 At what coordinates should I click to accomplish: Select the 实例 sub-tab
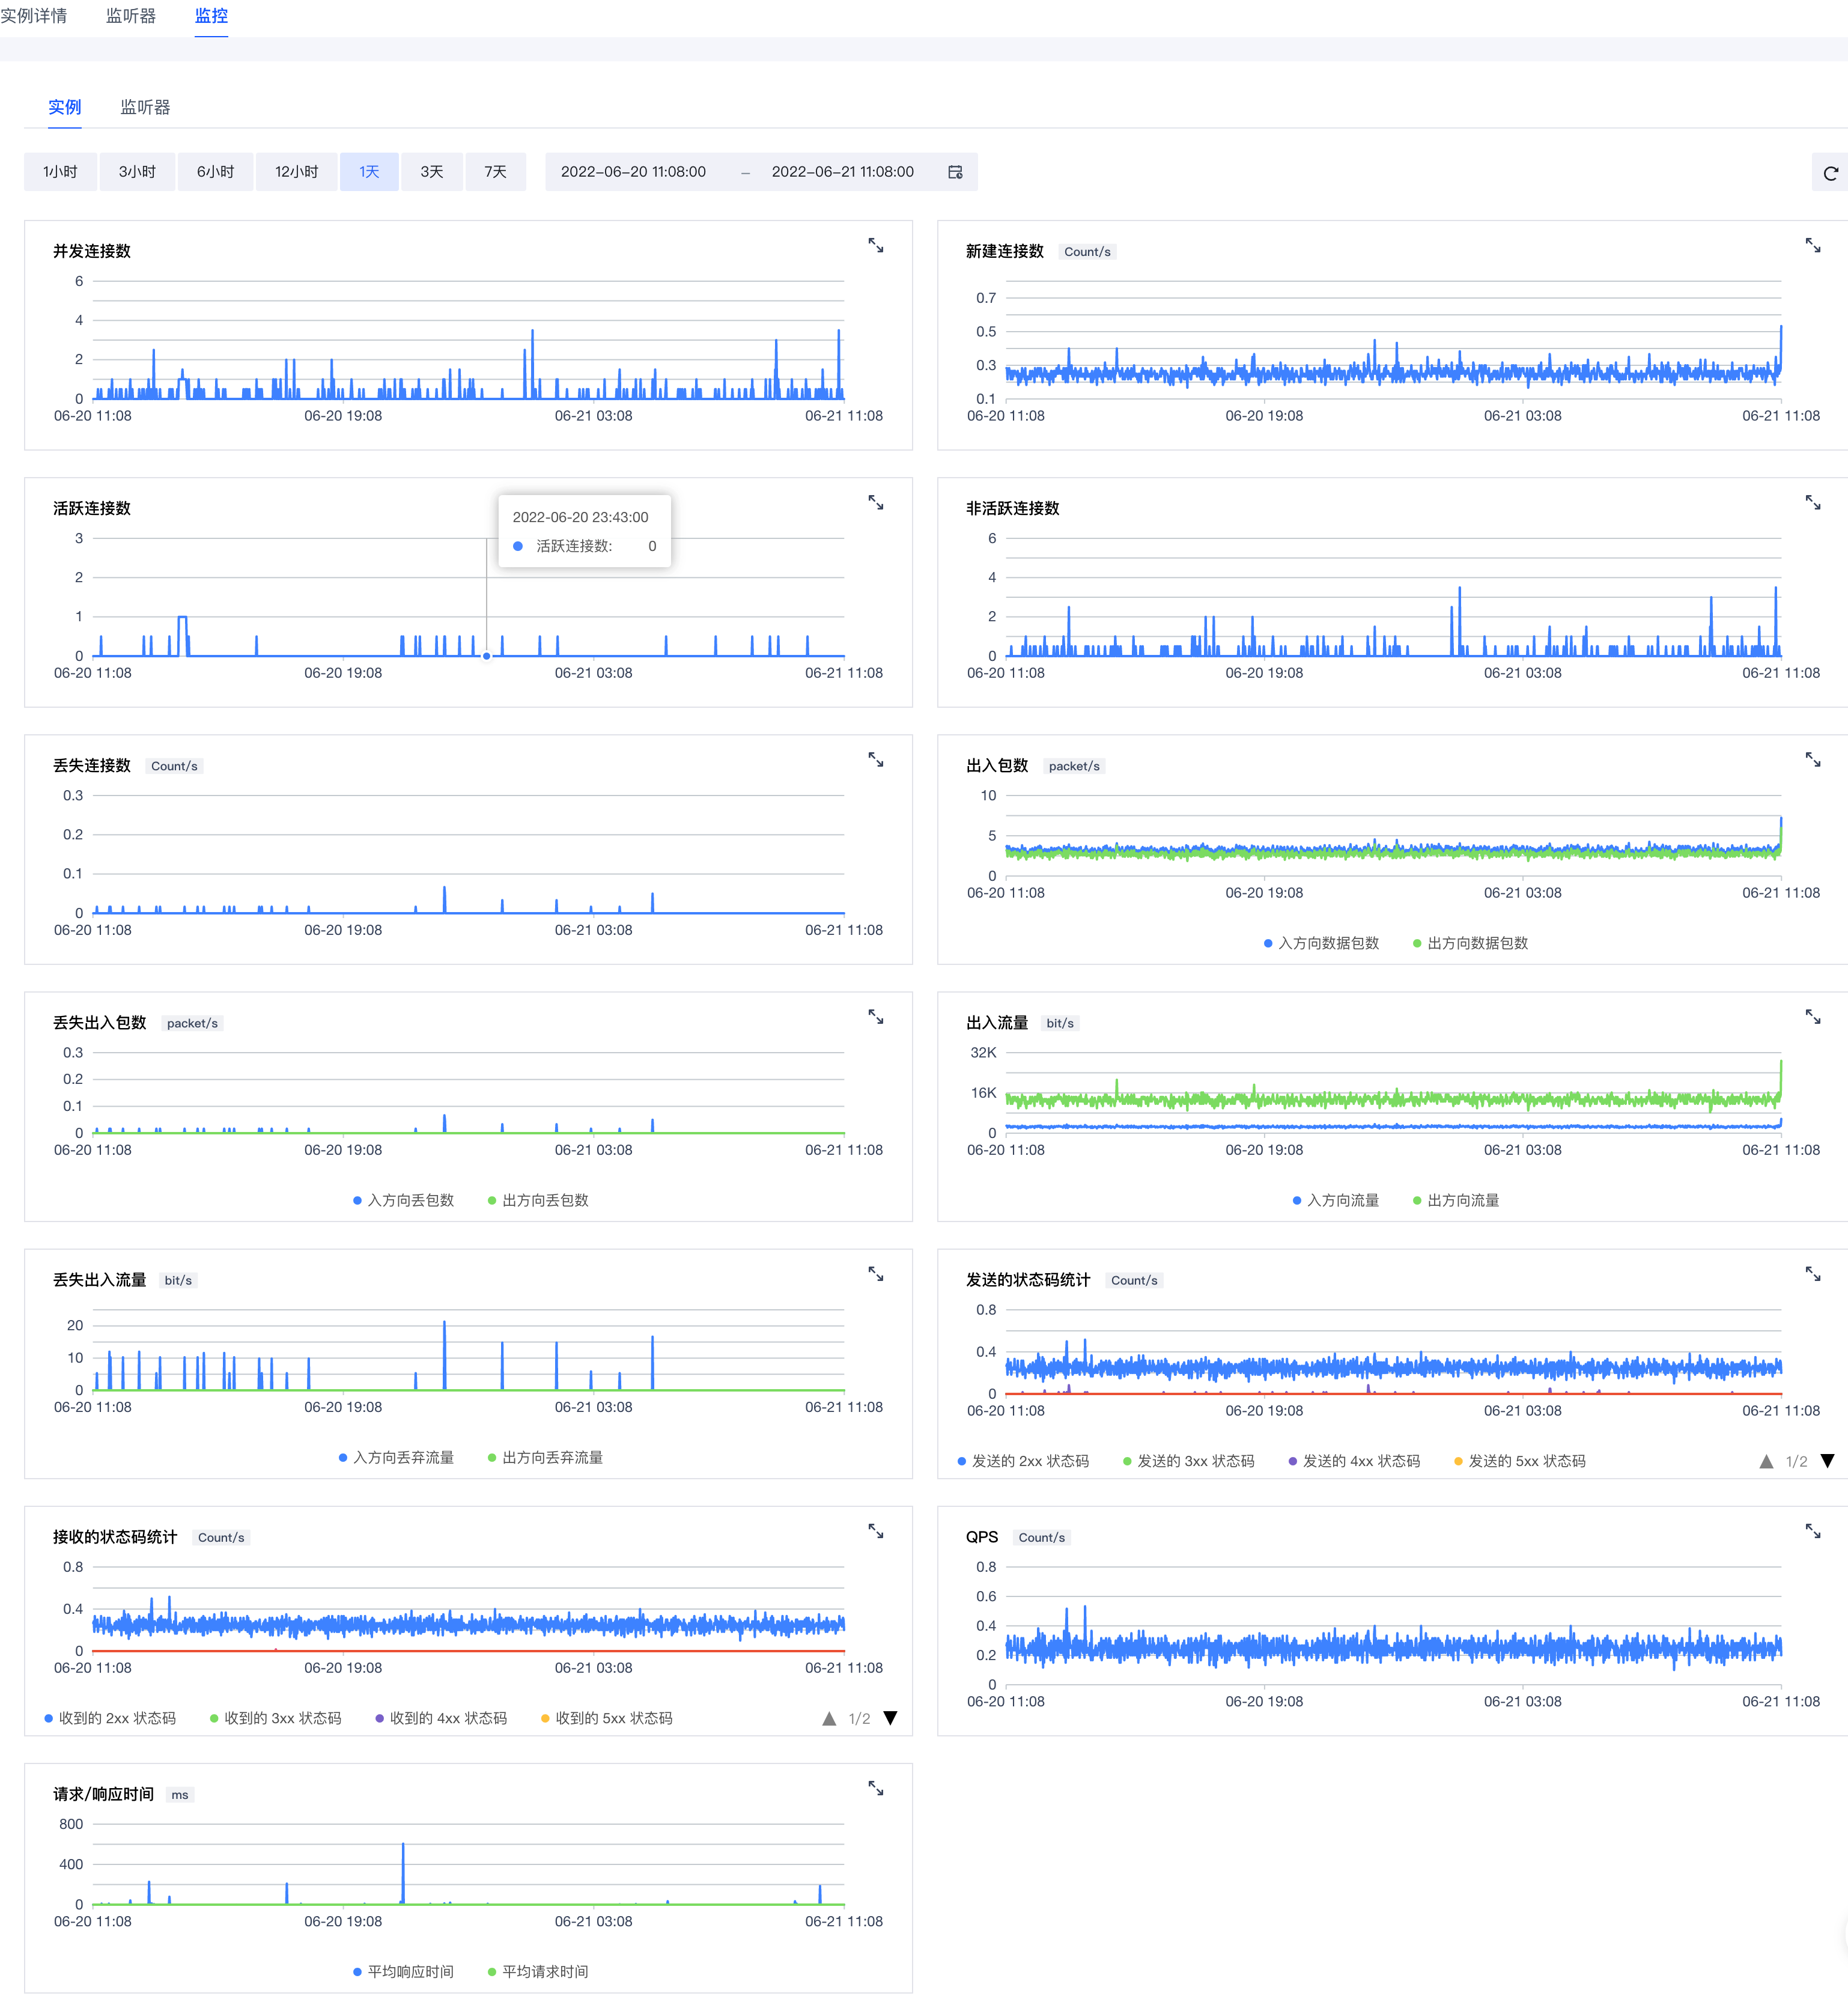click(64, 107)
